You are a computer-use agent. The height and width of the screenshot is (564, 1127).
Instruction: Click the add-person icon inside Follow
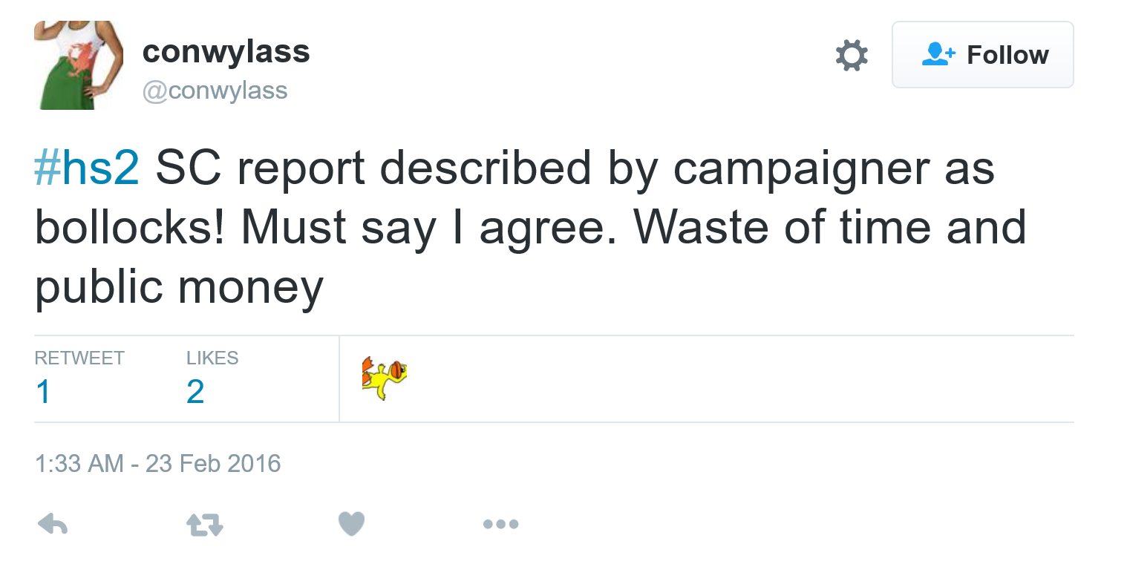pyautogui.click(x=938, y=54)
